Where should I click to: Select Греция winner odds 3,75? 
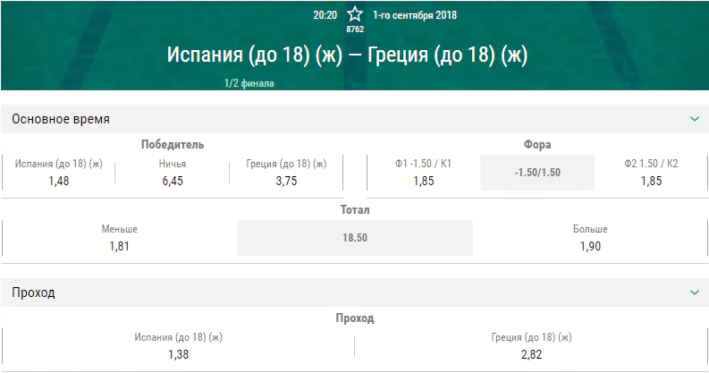[x=286, y=173]
